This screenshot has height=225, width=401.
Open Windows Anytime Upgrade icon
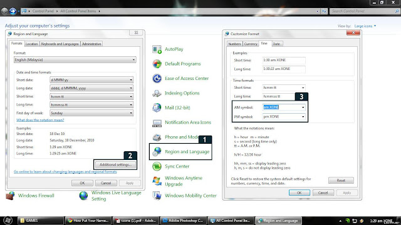click(157, 181)
